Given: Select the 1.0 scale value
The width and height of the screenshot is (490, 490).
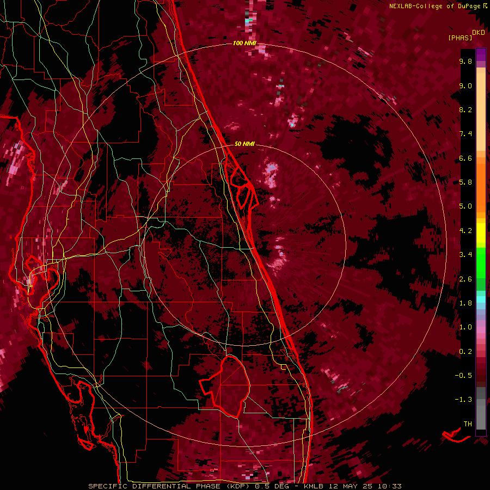Looking at the screenshot, I should [x=465, y=327].
